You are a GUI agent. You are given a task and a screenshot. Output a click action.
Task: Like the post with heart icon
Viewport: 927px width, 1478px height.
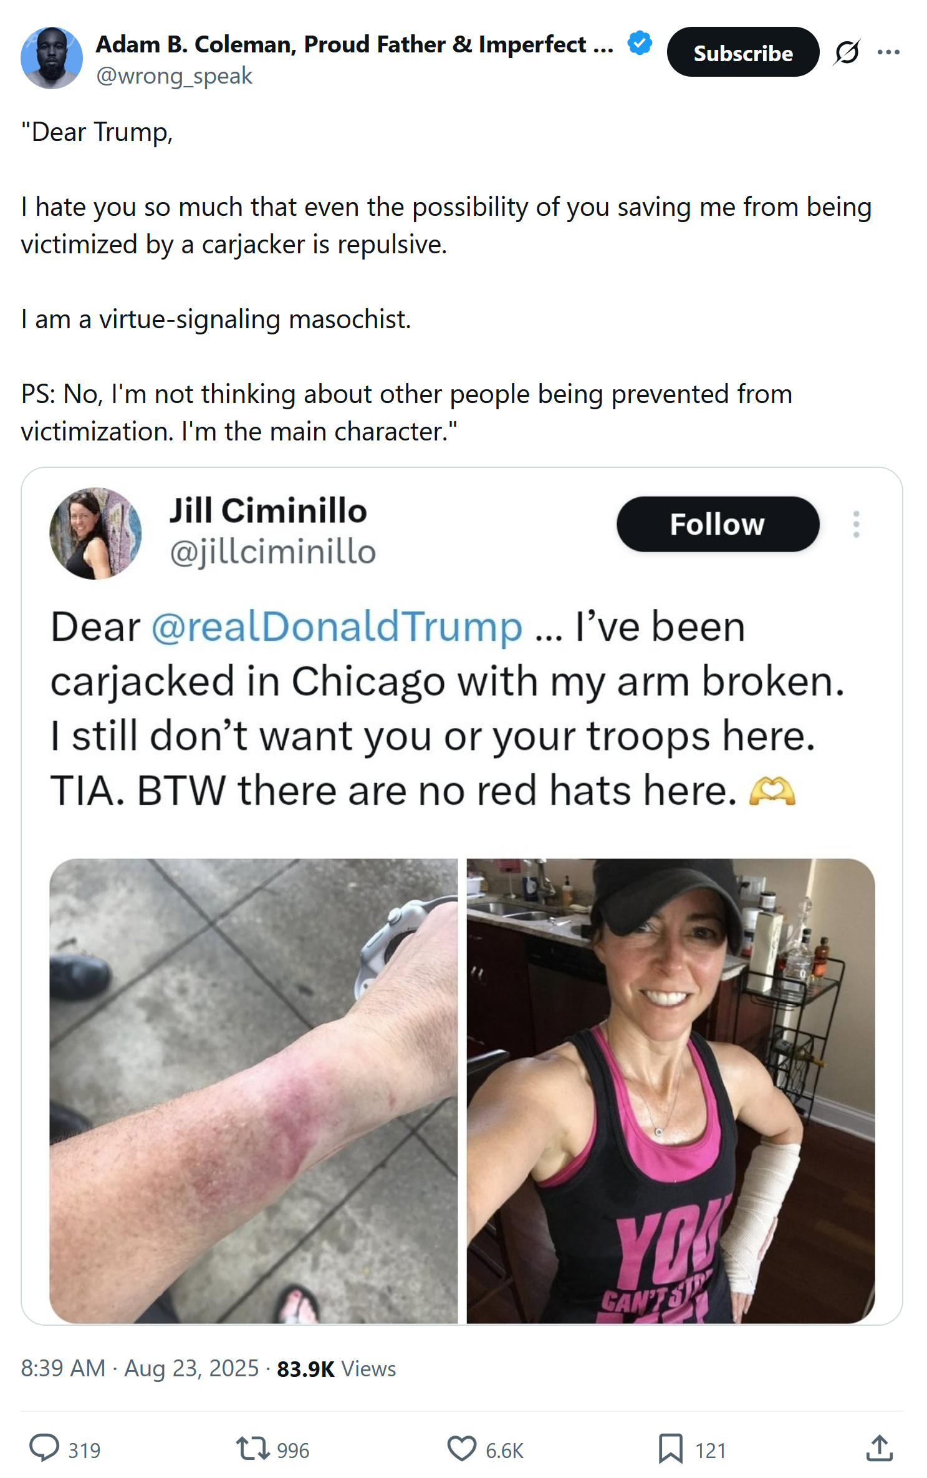pos(461,1448)
